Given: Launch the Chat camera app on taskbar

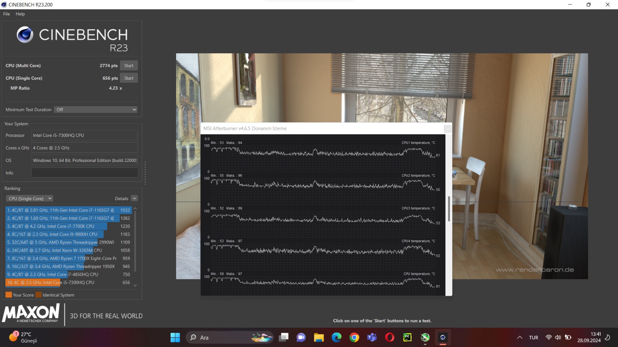Looking at the screenshot, I should [x=301, y=337].
